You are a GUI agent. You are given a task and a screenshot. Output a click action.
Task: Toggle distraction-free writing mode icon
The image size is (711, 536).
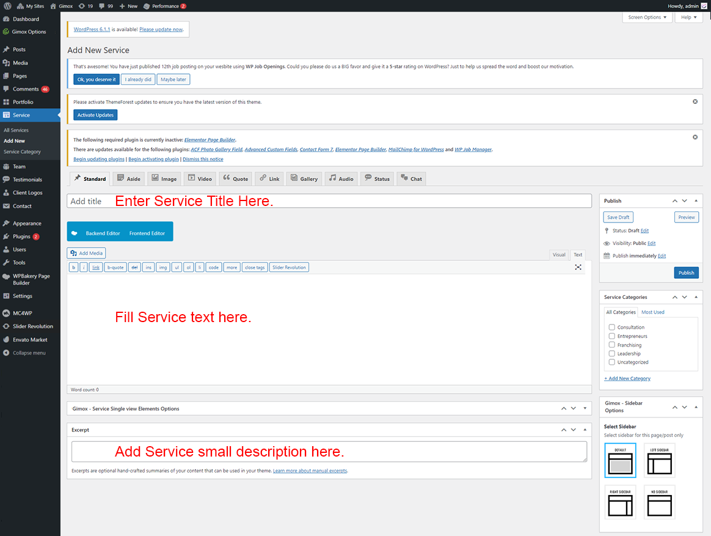pyautogui.click(x=578, y=267)
